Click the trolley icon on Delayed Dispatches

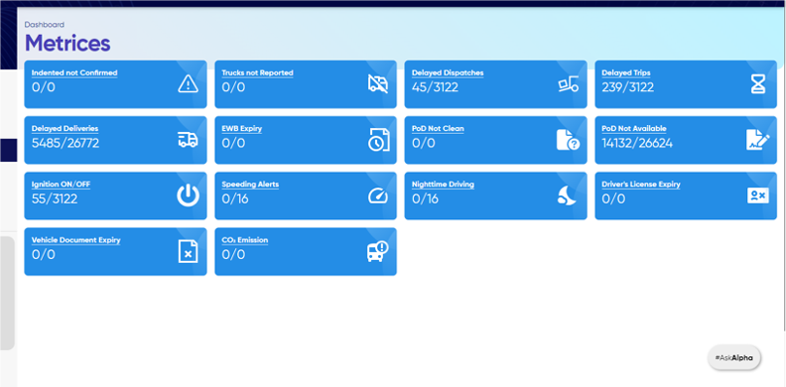coord(569,83)
